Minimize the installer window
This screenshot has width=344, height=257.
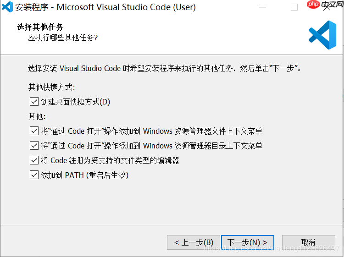click(x=262, y=7)
